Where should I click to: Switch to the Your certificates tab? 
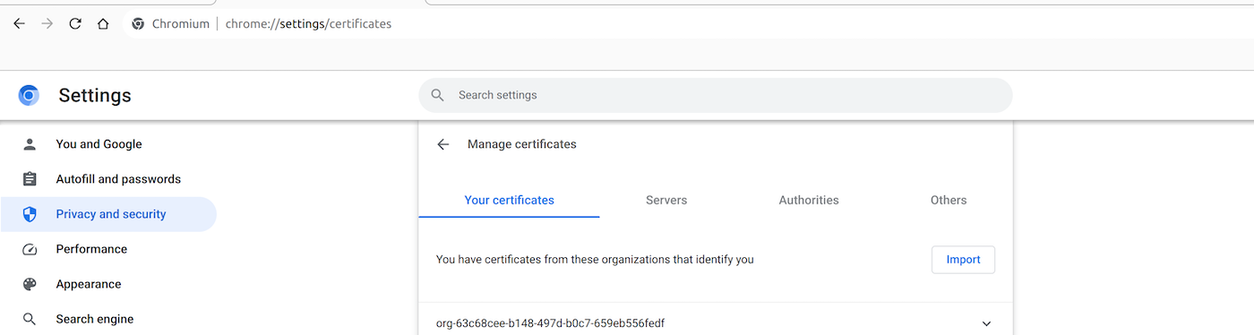[509, 201]
